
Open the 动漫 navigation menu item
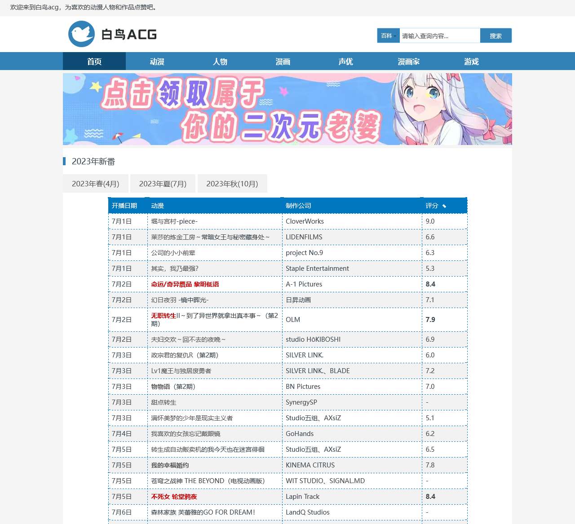point(157,62)
